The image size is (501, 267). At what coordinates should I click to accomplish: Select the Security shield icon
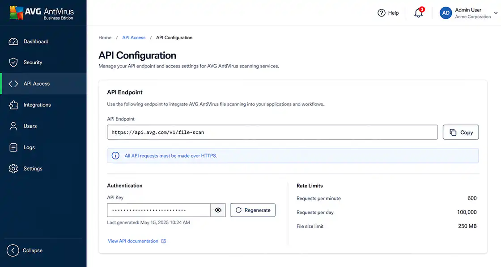click(13, 63)
